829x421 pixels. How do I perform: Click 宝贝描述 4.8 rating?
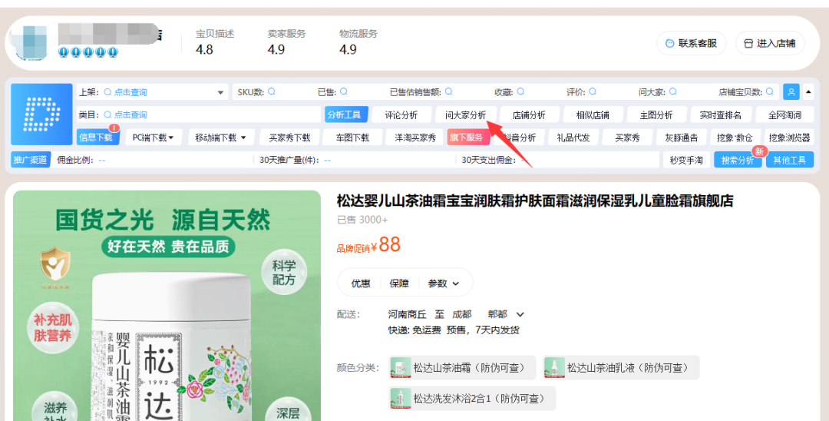pyautogui.click(x=215, y=42)
